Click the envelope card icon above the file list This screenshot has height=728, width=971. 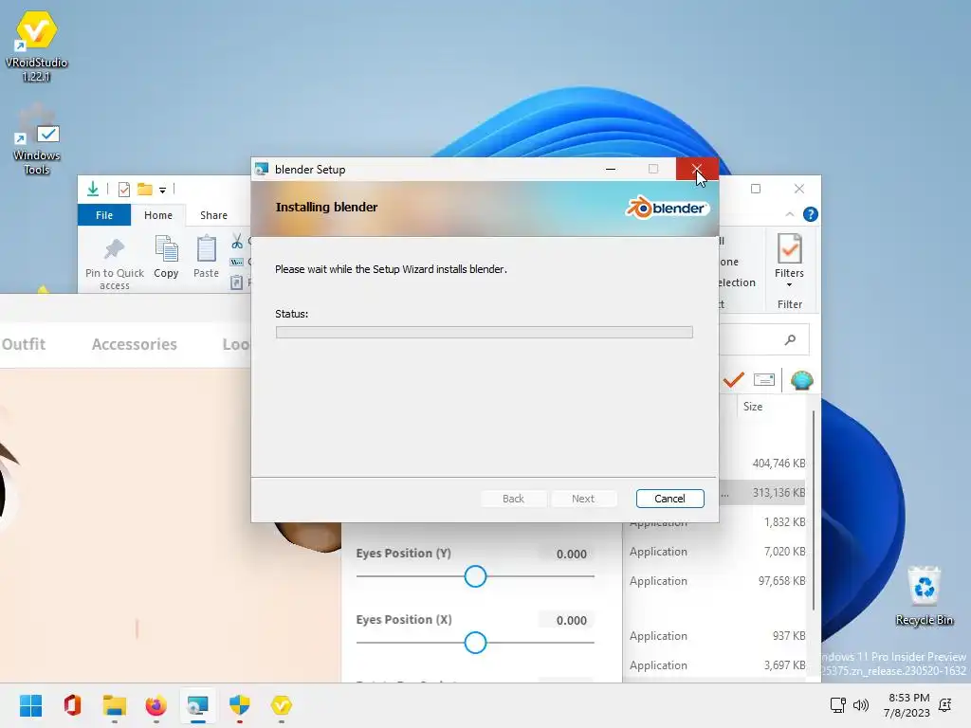click(x=764, y=379)
